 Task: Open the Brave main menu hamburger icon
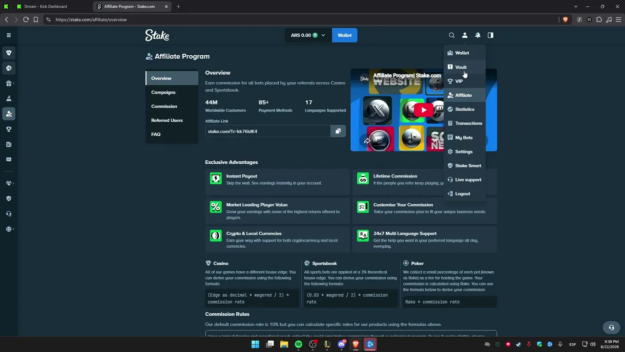point(618,20)
